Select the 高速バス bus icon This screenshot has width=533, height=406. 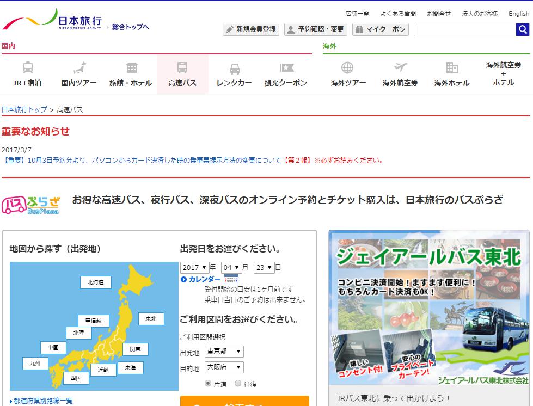point(182,67)
